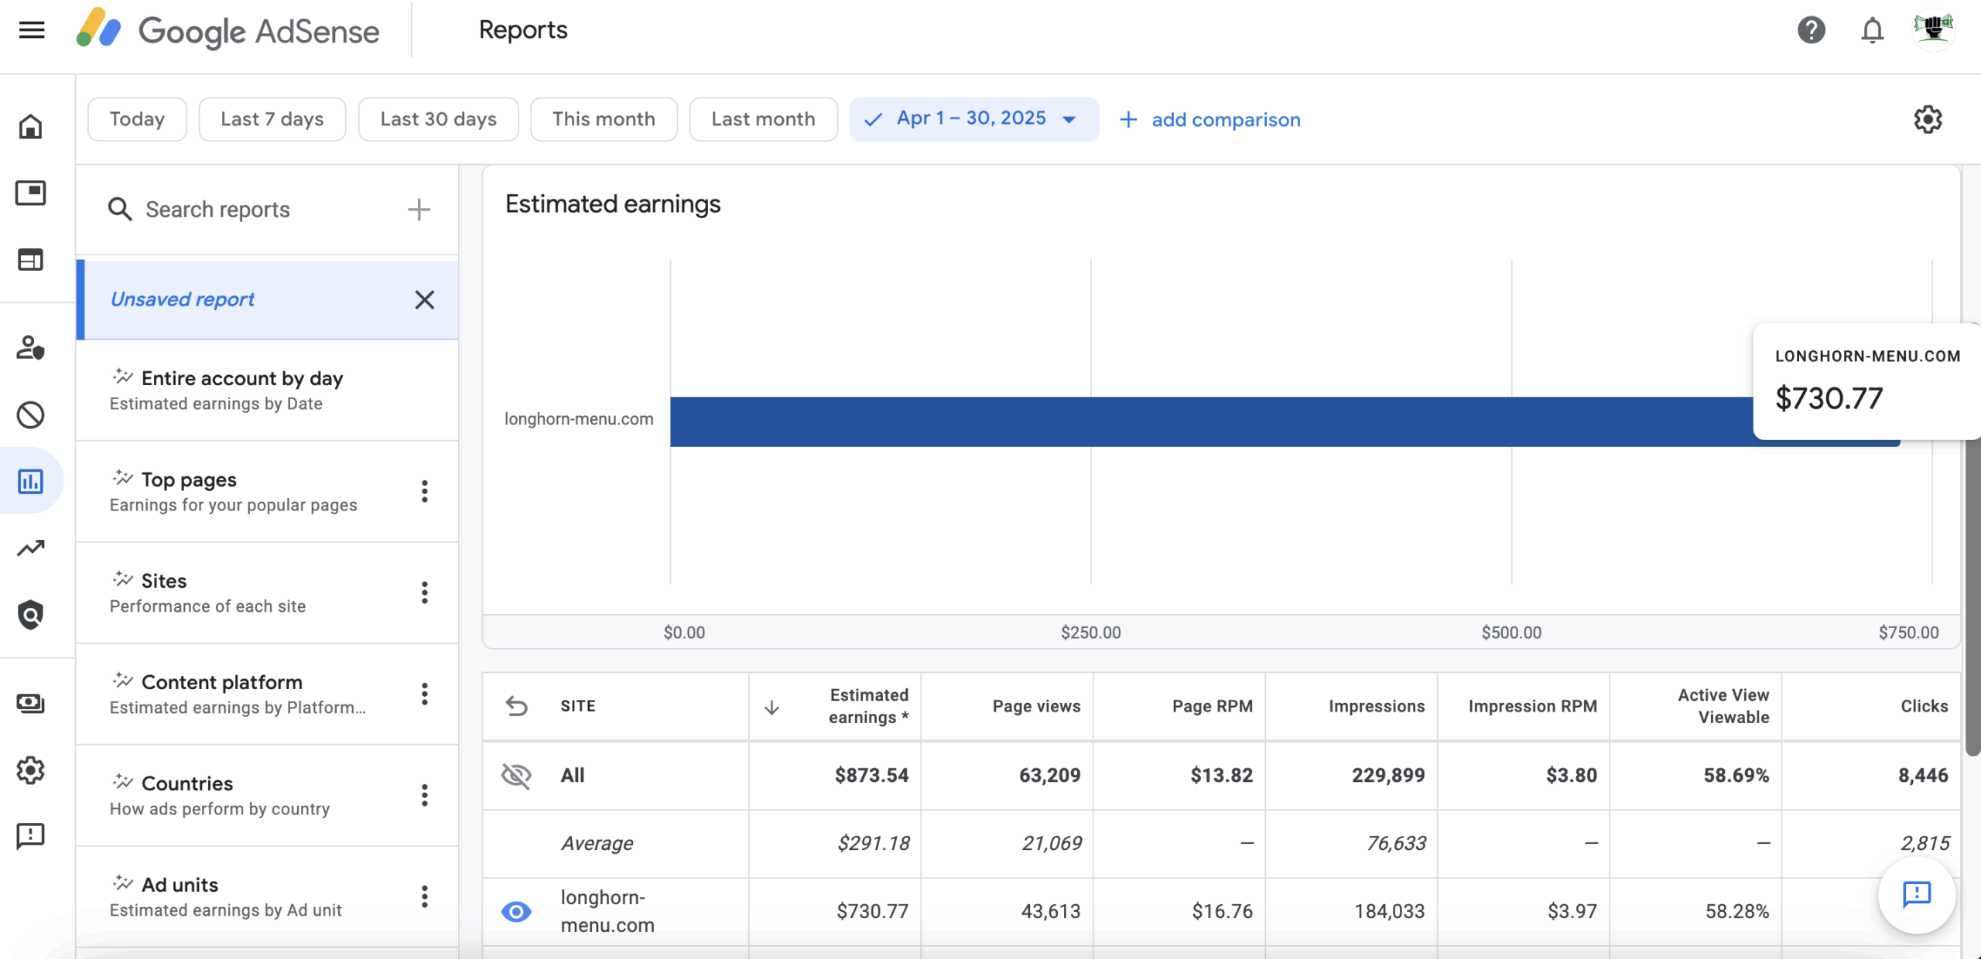
Task: Open more options for Content platform
Action: [x=424, y=694]
